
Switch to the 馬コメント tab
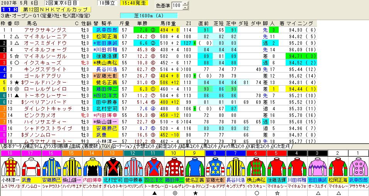(210, 146)
